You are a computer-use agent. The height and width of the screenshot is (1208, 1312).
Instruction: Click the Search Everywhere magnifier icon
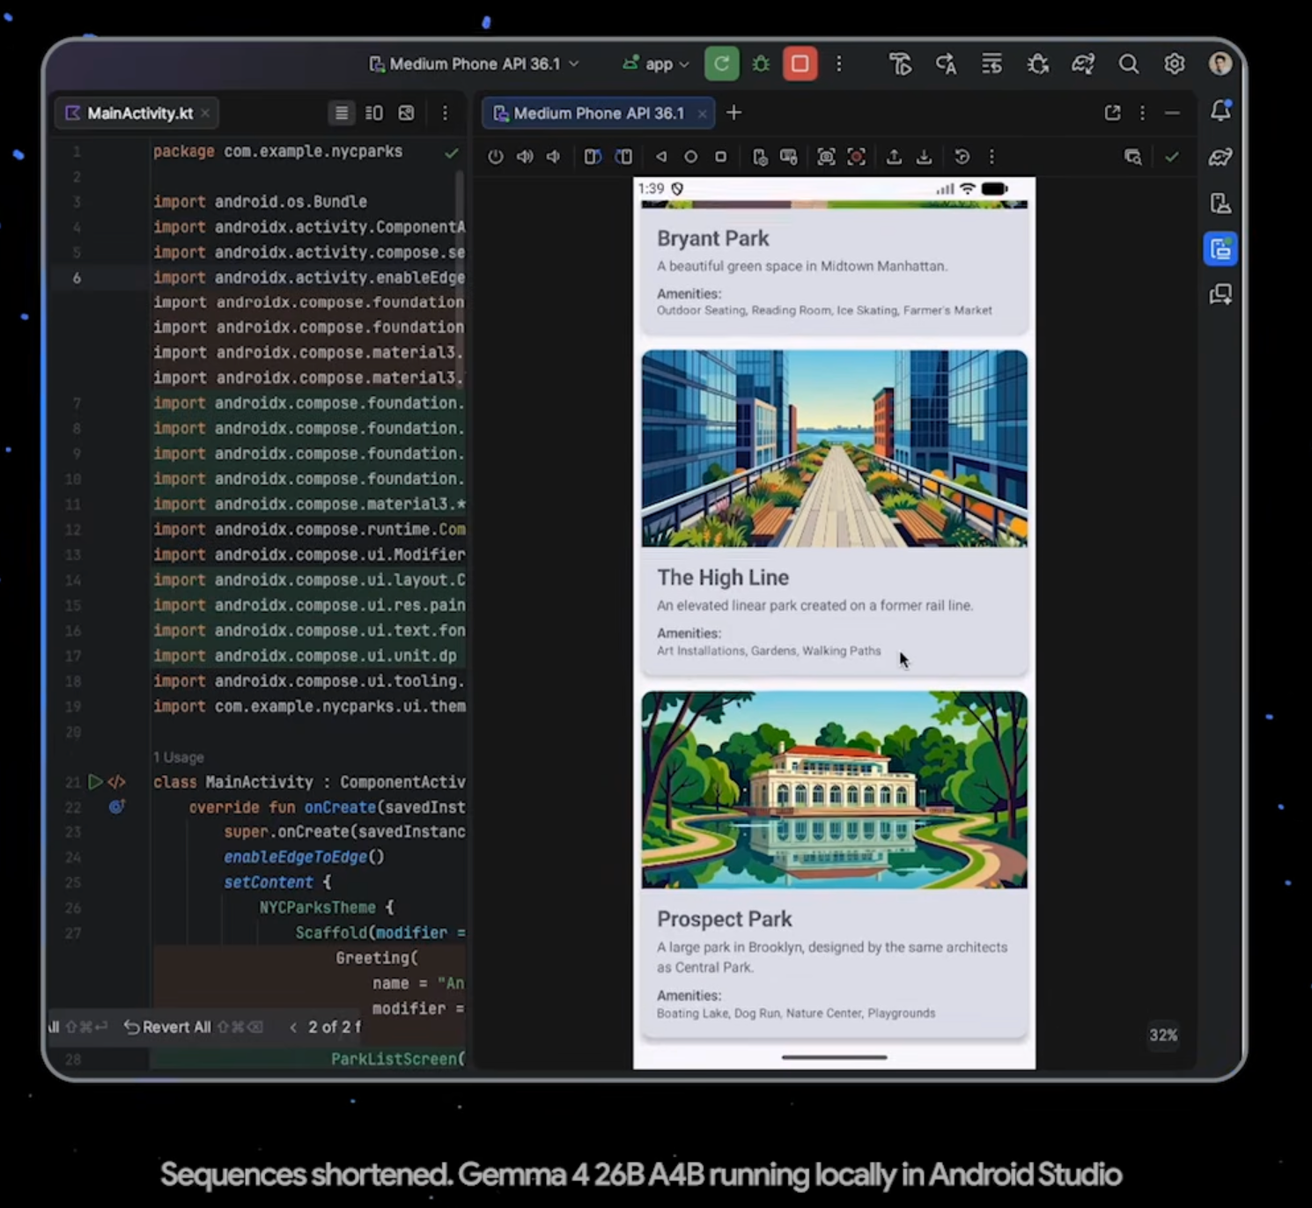1128,64
